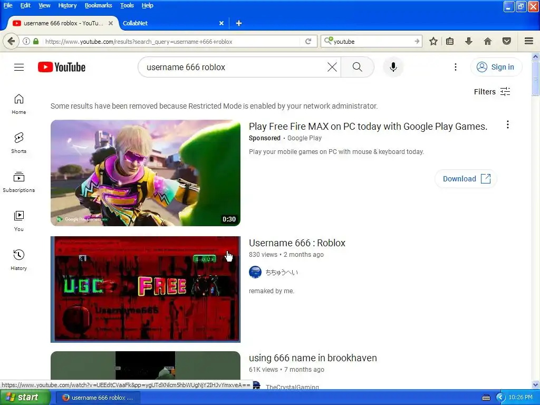Open the Filters options
540x405 pixels.
pyautogui.click(x=492, y=92)
